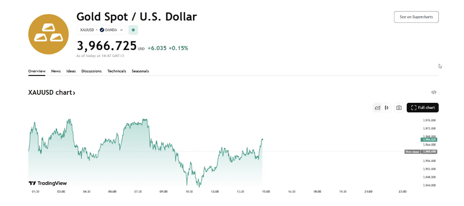This screenshot has height=206, width=464.
Task: Click the current price label 3,966.625
Action: (429, 139)
